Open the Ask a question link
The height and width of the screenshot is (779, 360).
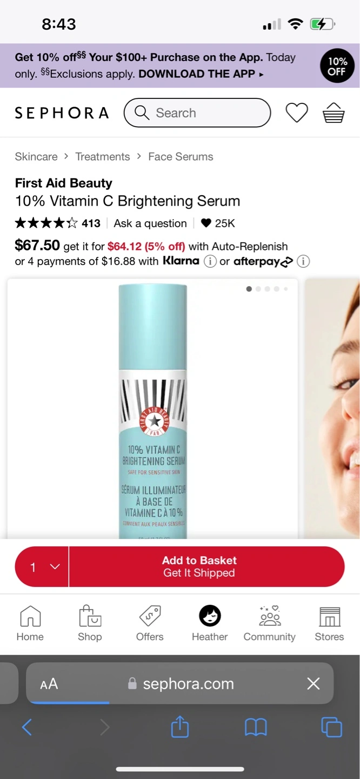pos(150,223)
